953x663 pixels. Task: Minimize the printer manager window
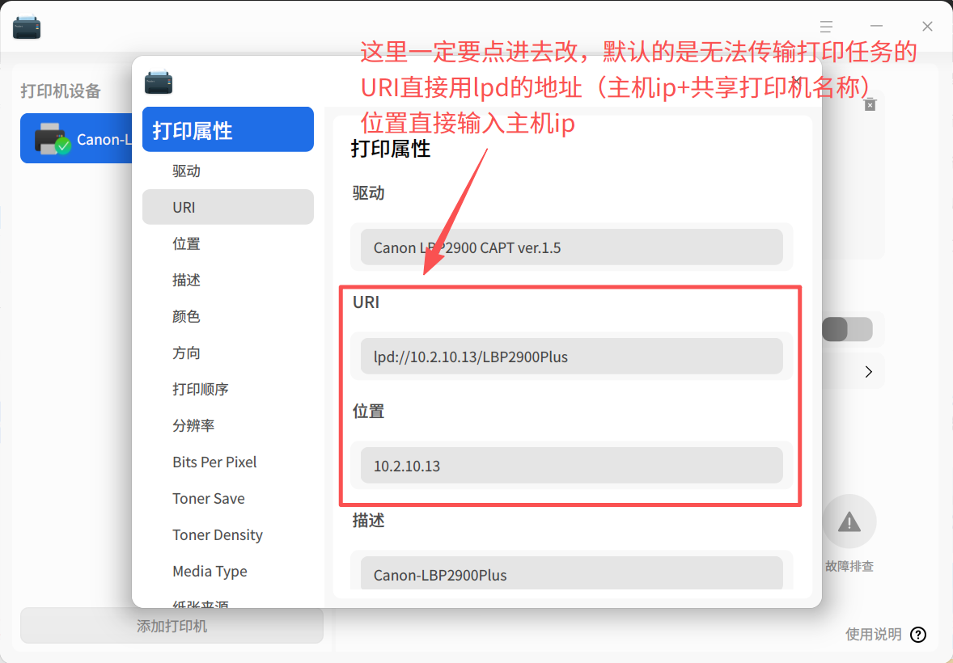[x=876, y=26]
